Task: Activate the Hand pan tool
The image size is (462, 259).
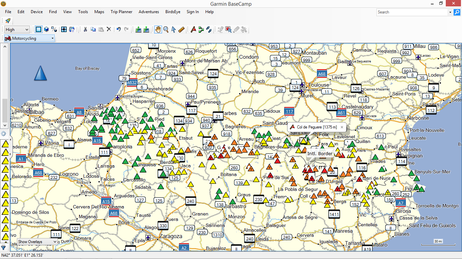Action: tap(158, 29)
